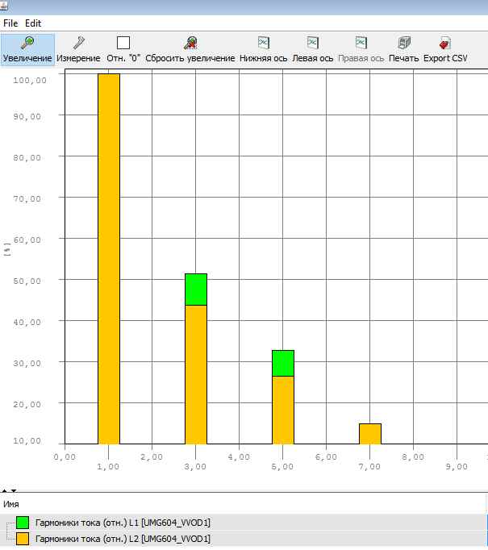Screen dimensions: 488x550
Task: Select the Измерение measurement tool
Action: point(78,49)
